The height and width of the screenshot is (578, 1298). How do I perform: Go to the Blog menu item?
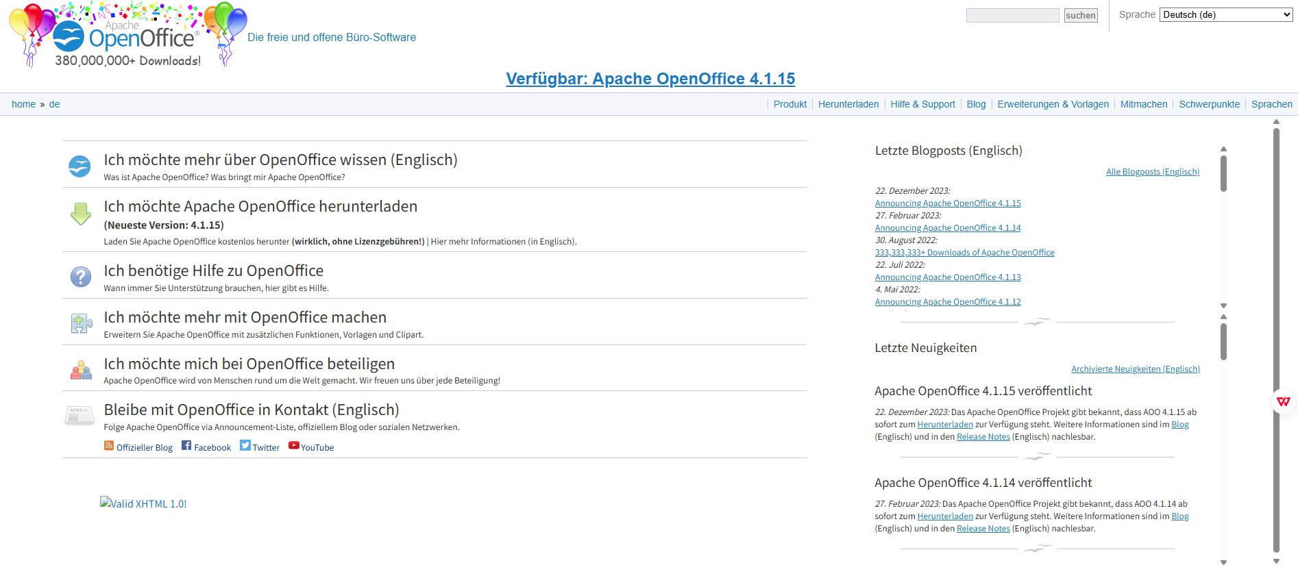point(976,104)
